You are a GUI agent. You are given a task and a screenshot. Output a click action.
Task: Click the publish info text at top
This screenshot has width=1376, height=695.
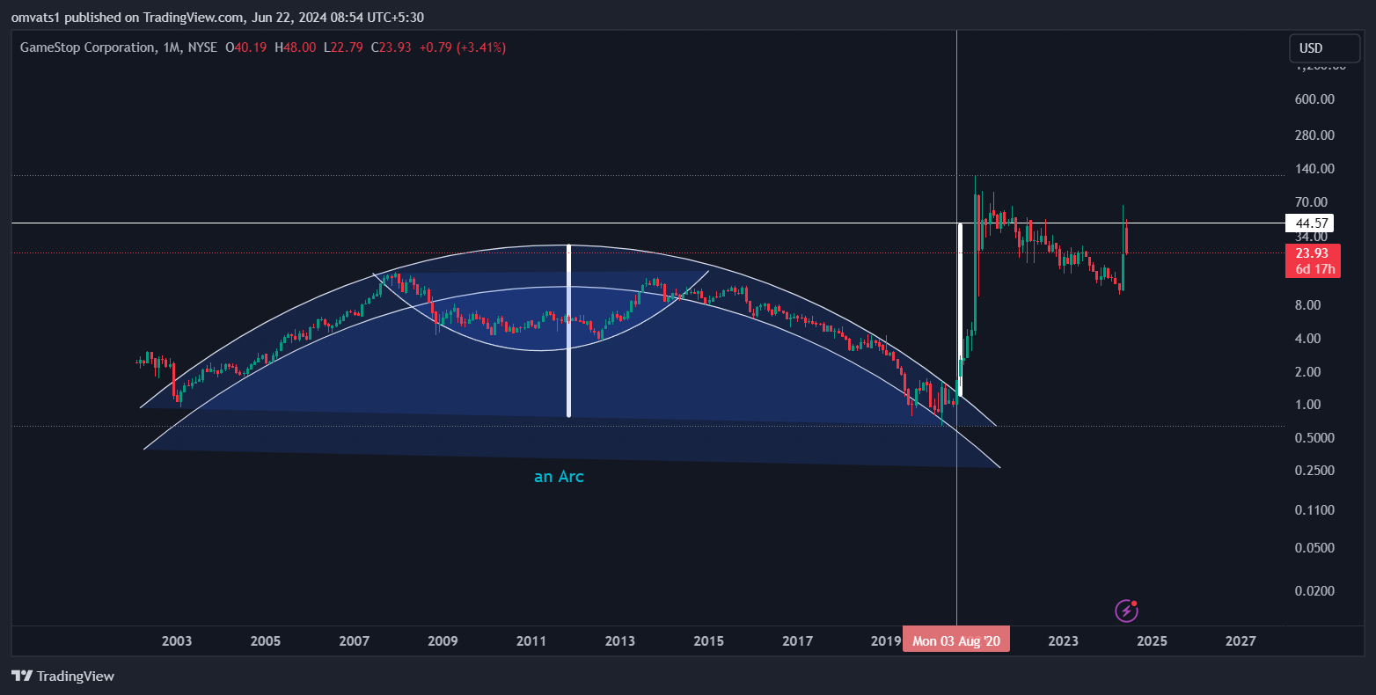point(217,17)
